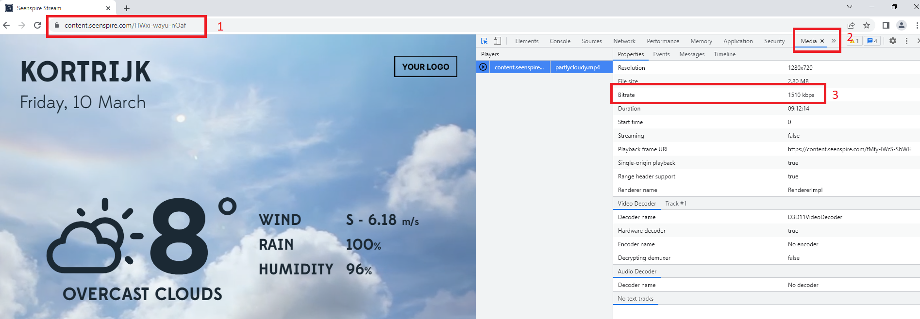Switch to the Timeline subtab

point(724,54)
